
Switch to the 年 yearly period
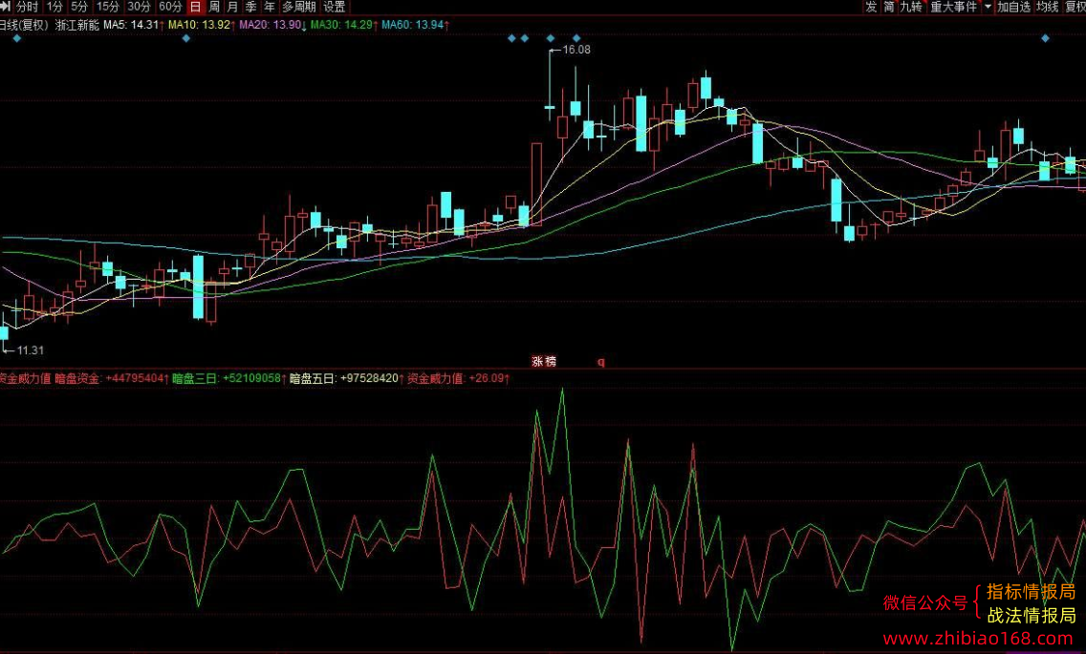[x=269, y=7]
